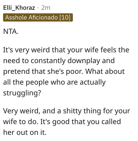The width and height of the screenshot is (138, 141).
Task: Click the word "called" in the last paragraph
Action: (111, 122)
